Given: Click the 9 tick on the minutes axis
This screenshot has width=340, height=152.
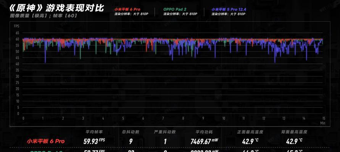Looking at the screenshot, I should click(203, 118).
